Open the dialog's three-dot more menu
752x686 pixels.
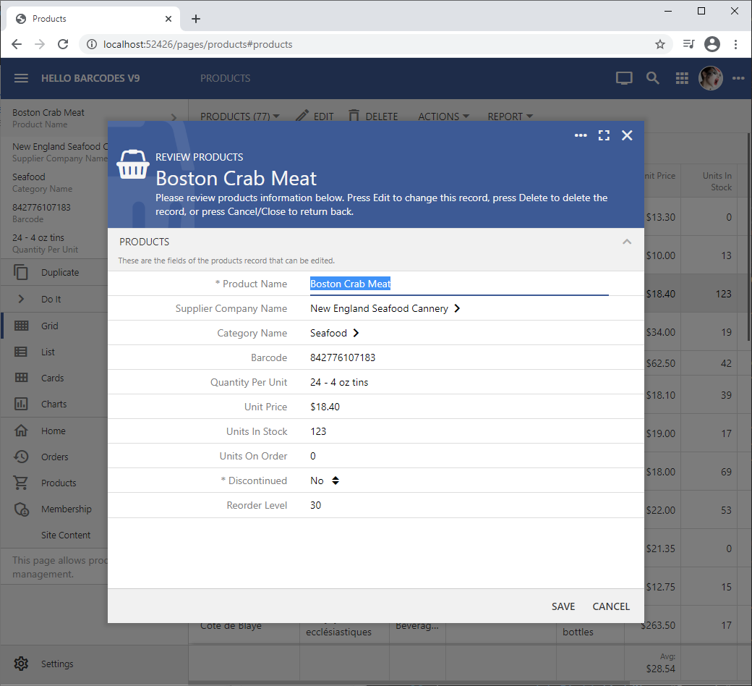(x=581, y=135)
